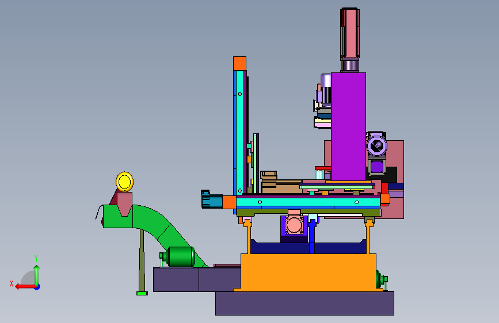Pick the teal servo motor on the beam's left end
The height and width of the screenshot is (323, 499).
(x=212, y=199)
